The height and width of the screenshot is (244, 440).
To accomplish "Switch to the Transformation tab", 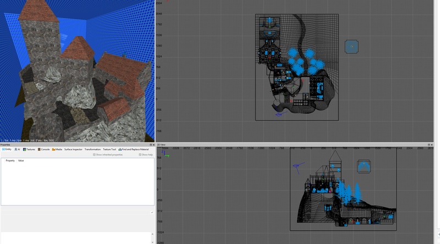I will click(x=92, y=149).
